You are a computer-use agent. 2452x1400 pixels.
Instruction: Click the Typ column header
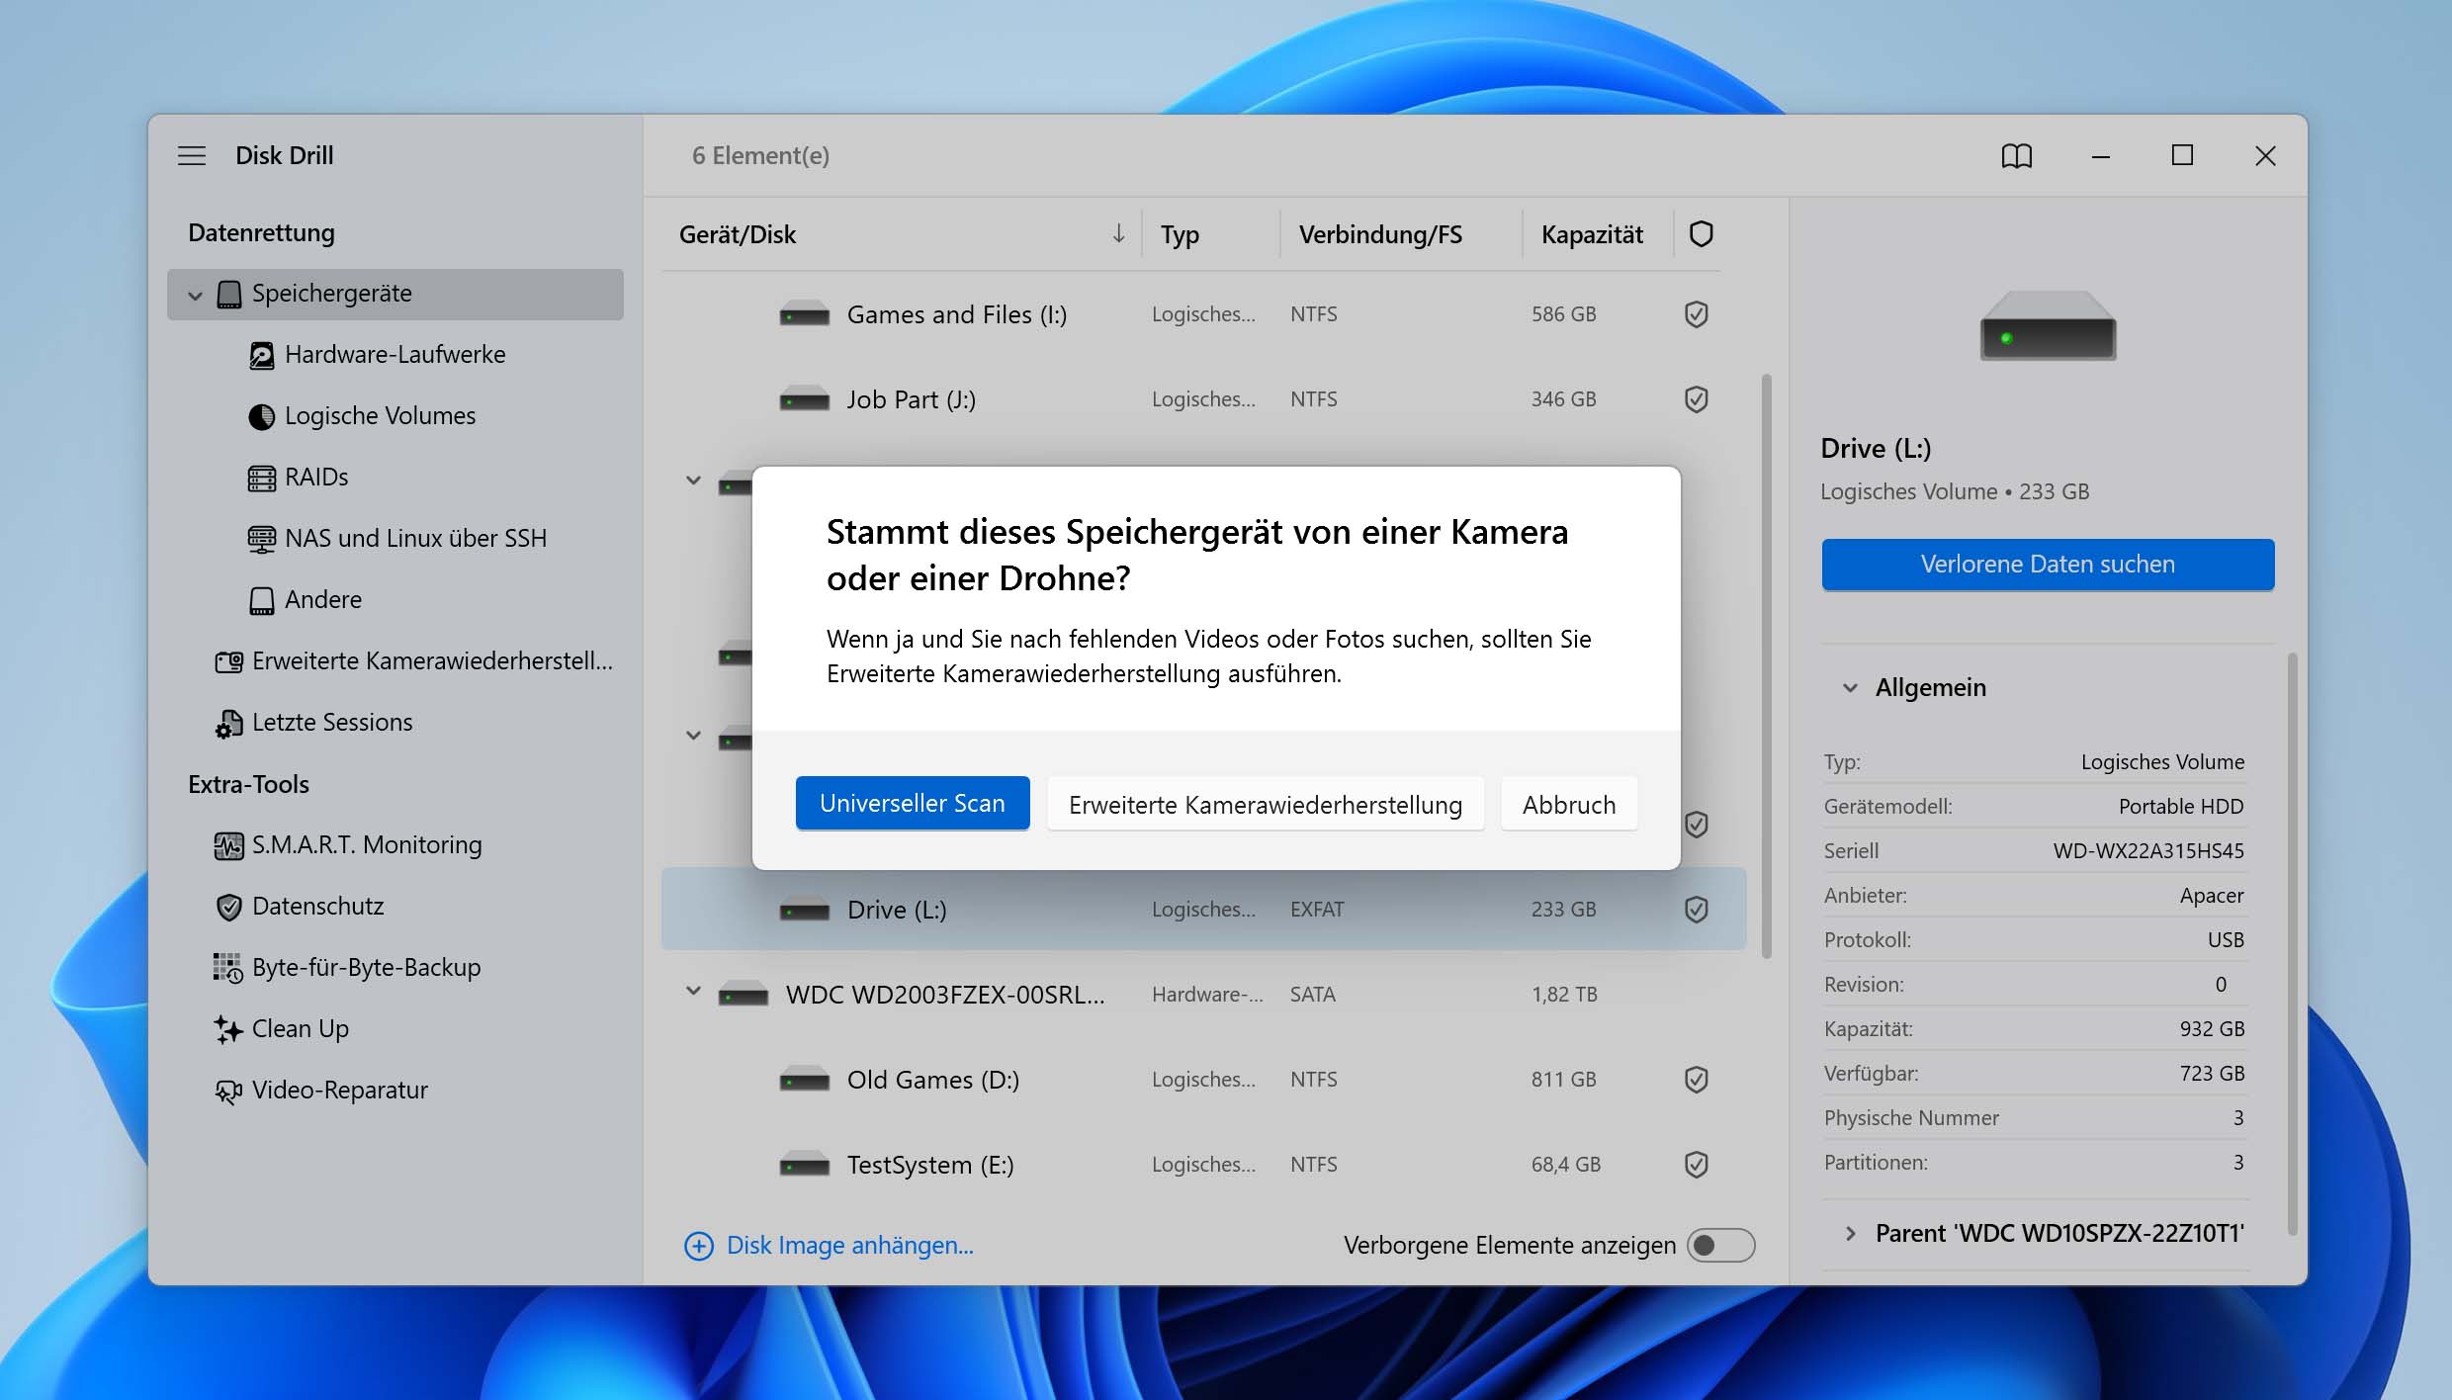(1180, 234)
